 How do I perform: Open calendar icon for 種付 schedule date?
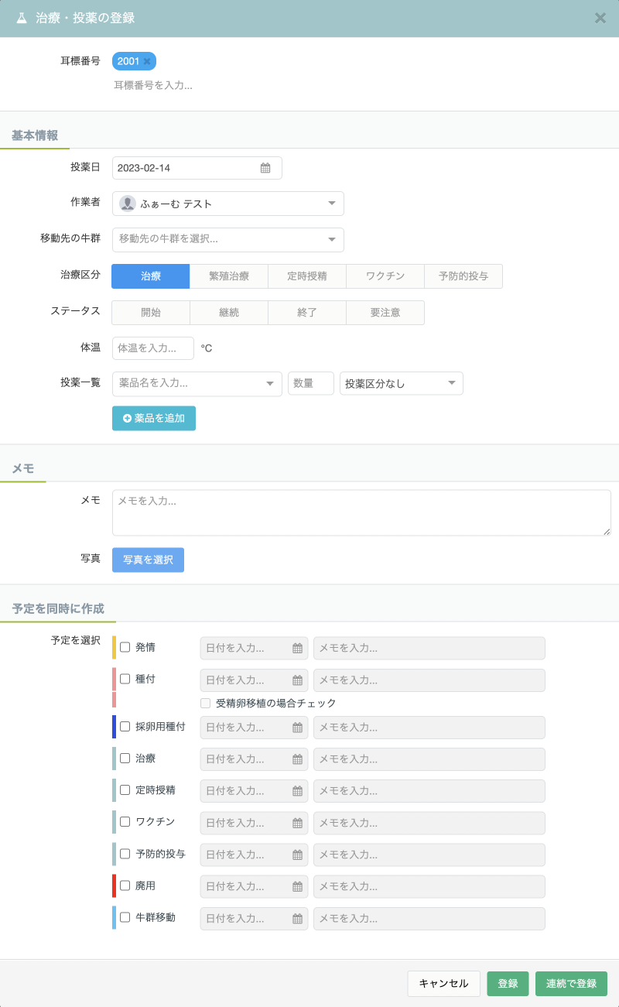[x=297, y=680]
